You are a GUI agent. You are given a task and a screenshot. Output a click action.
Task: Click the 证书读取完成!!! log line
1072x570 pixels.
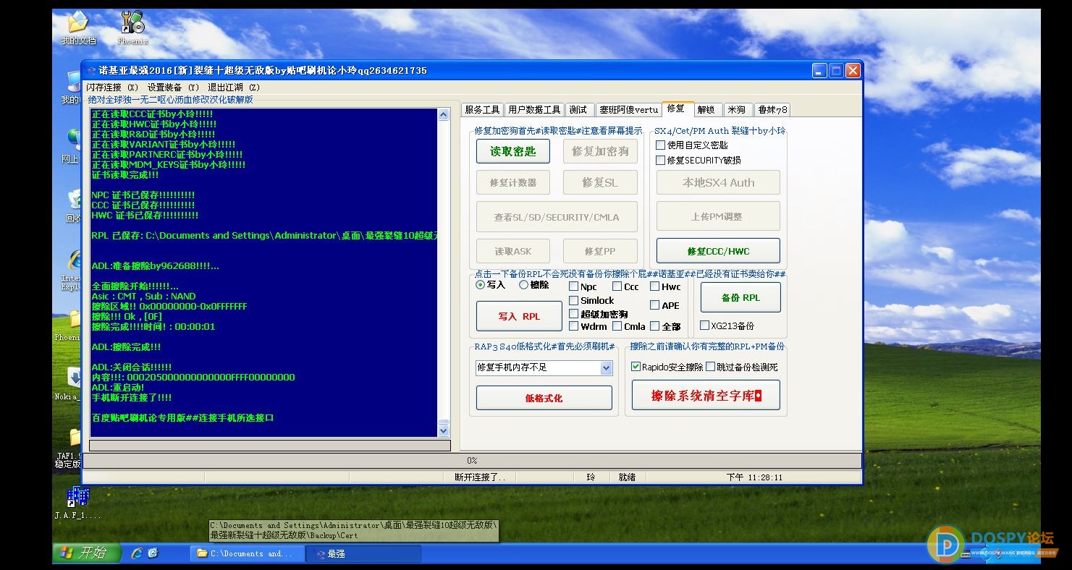click(x=125, y=175)
